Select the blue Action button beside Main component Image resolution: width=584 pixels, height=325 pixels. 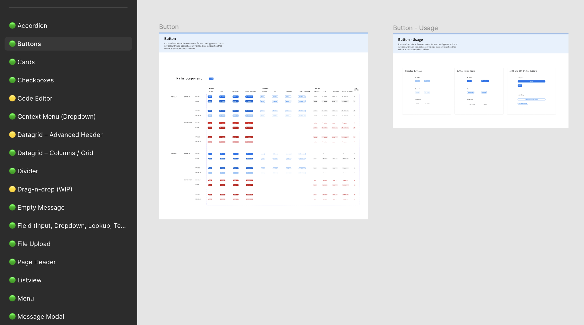click(x=211, y=79)
